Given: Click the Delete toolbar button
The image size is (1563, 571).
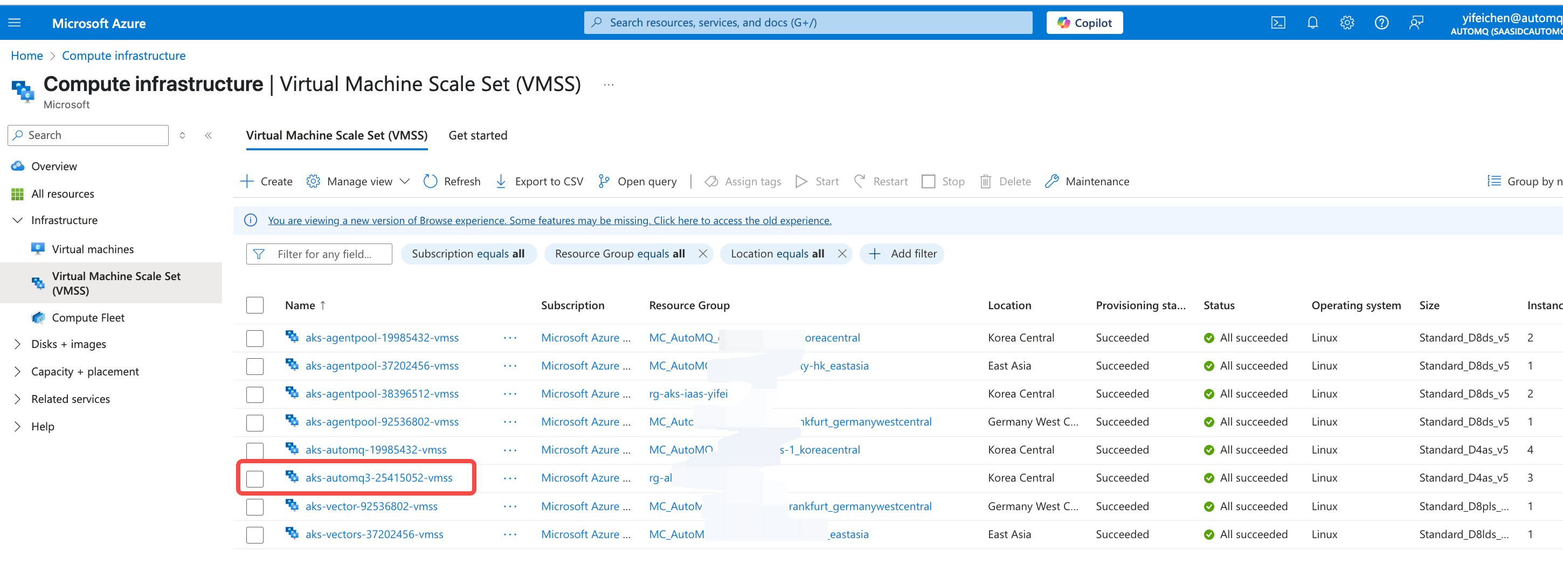Looking at the screenshot, I should (x=1005, y=181).
